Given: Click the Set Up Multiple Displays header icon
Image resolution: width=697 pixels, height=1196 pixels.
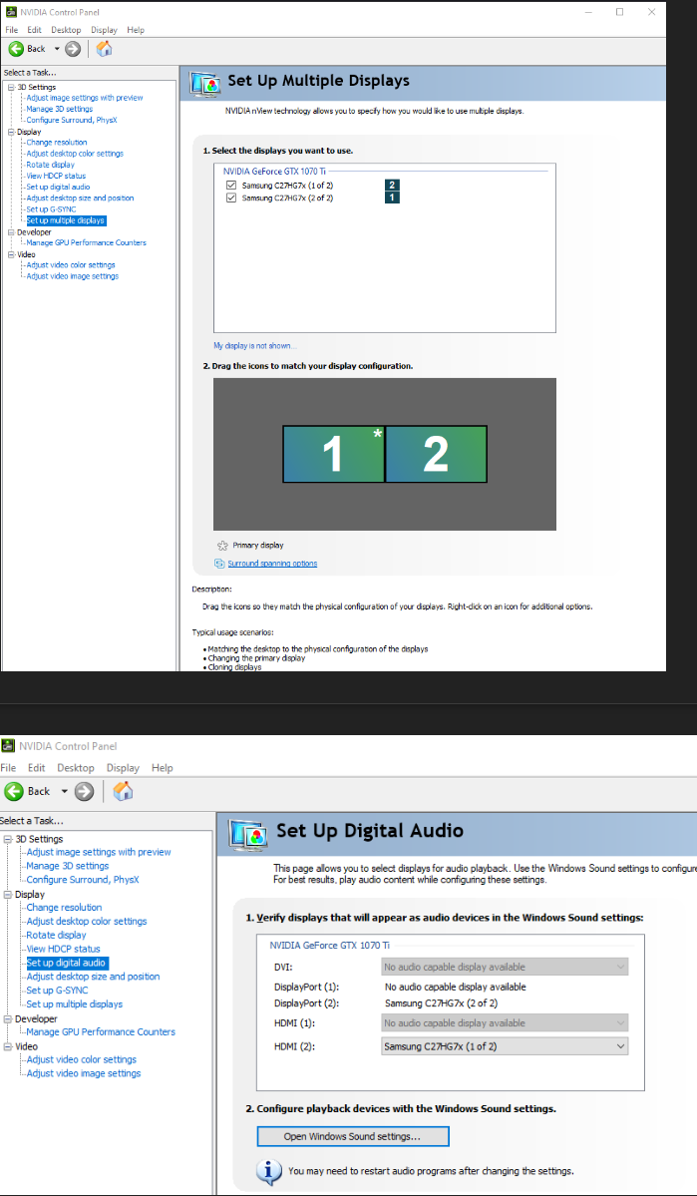Looking at the screenshot, I should pos(204,84).
